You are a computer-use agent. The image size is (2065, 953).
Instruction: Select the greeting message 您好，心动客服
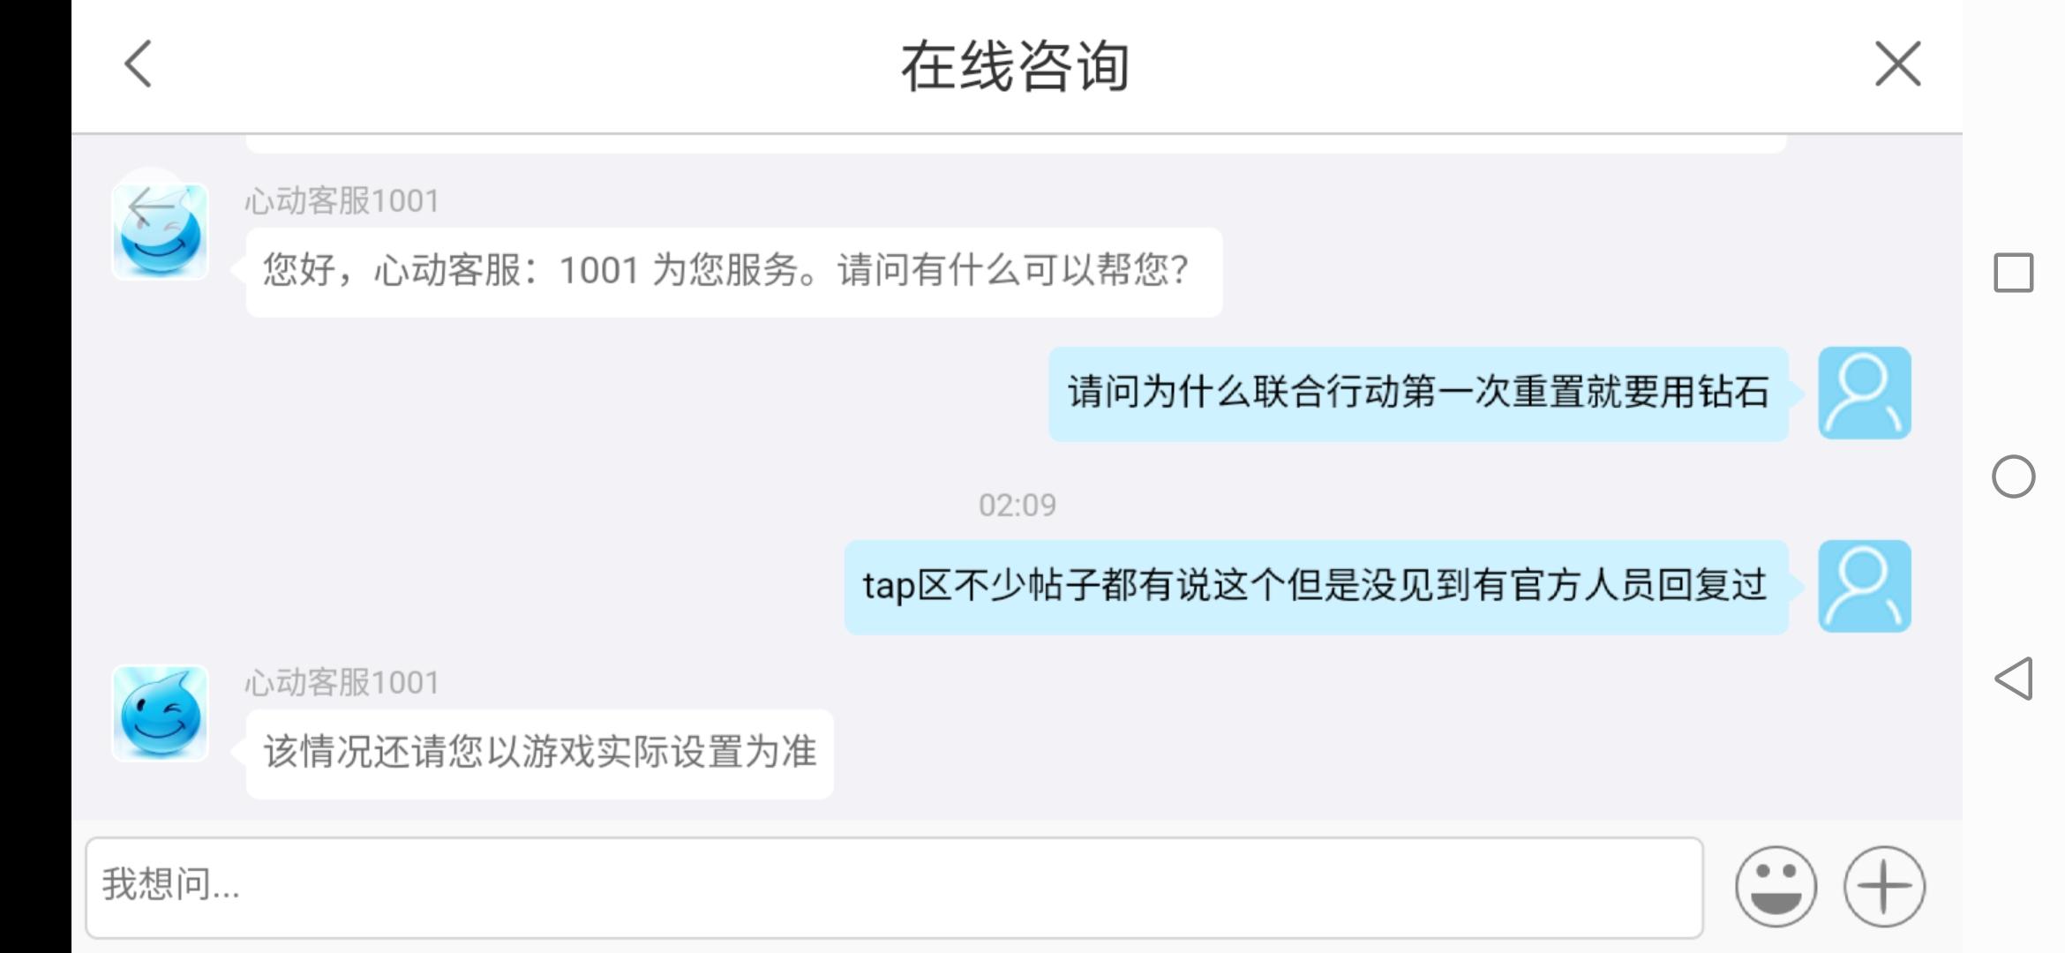coord(734,272)
